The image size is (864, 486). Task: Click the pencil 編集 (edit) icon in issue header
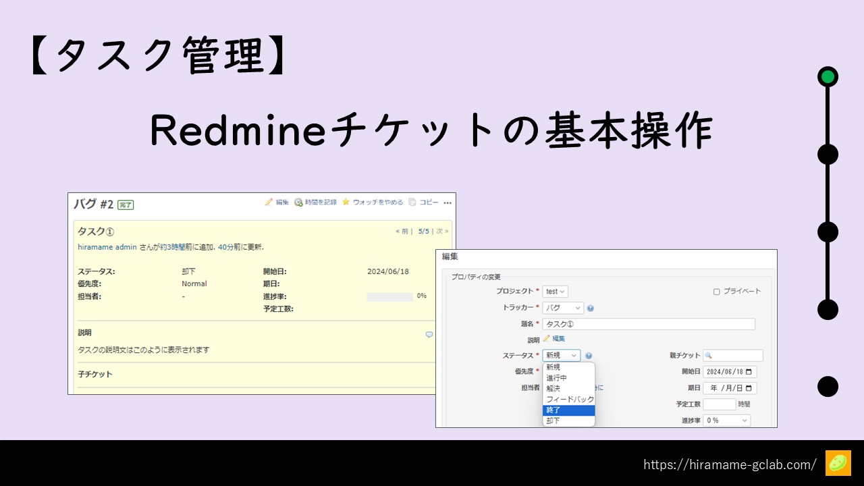(269, 202)
